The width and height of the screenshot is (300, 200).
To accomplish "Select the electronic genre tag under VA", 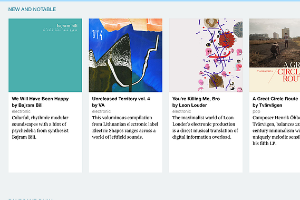I will point(101,111).
